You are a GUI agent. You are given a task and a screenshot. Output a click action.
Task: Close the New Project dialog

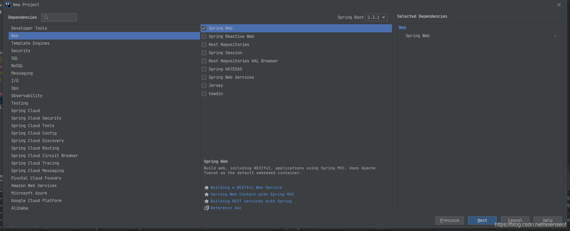[x=559, y=5]
